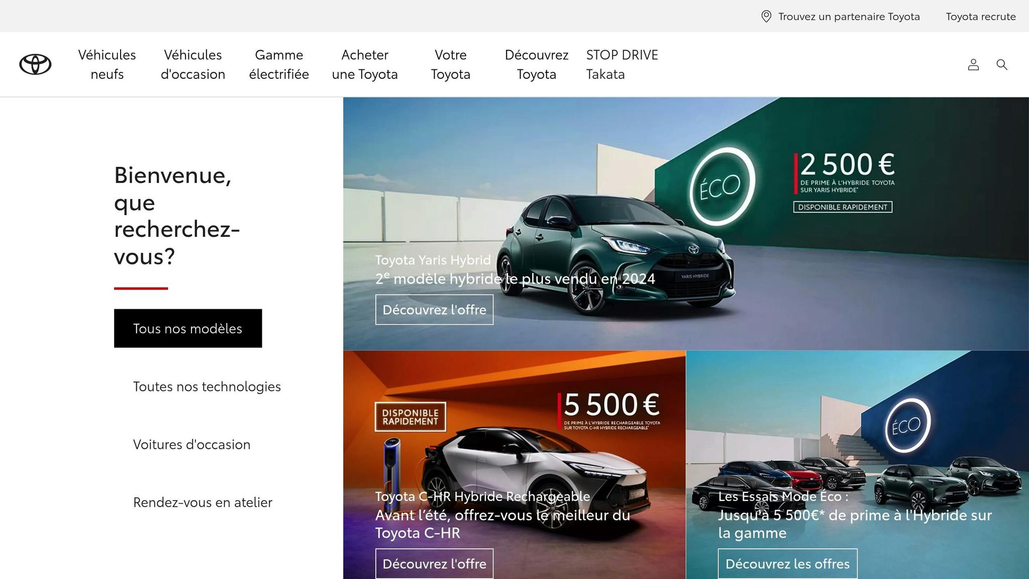Click Découvrez les offres button
Image resolution: width=1029 pixels, height=579 pixels.
[x=787, y=563]
